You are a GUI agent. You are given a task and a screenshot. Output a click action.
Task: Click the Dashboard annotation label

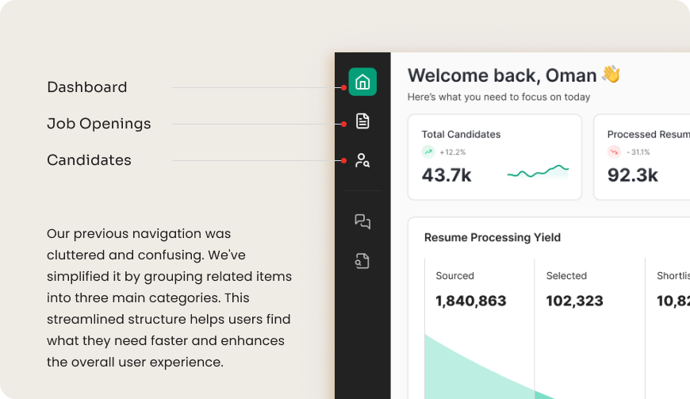point(87,87)
